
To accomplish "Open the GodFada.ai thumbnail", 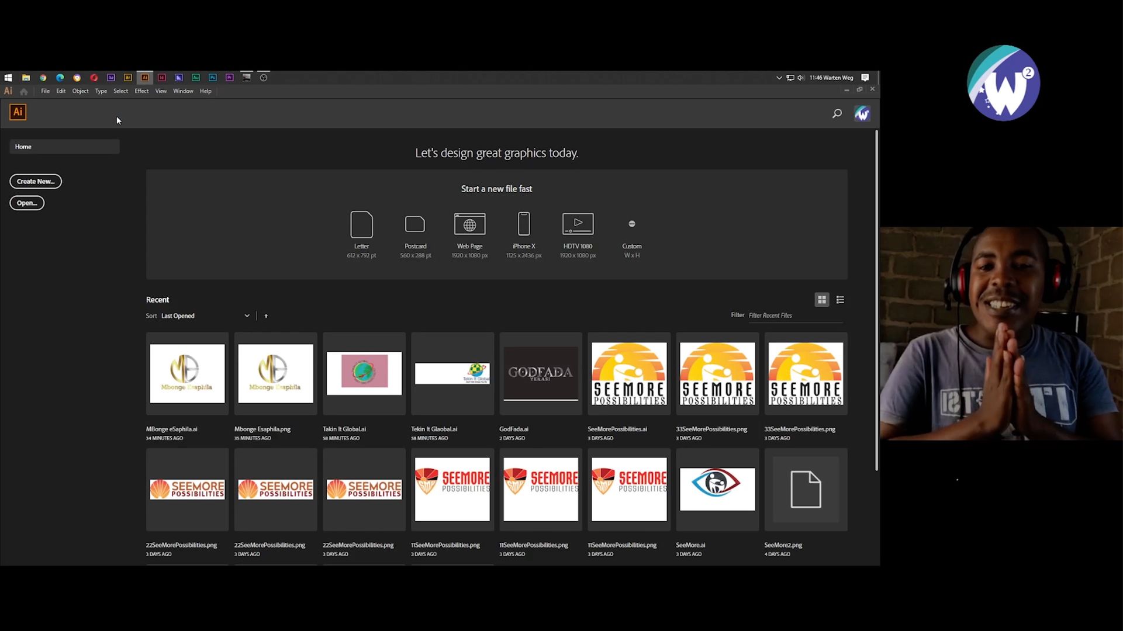I will 541,374.
